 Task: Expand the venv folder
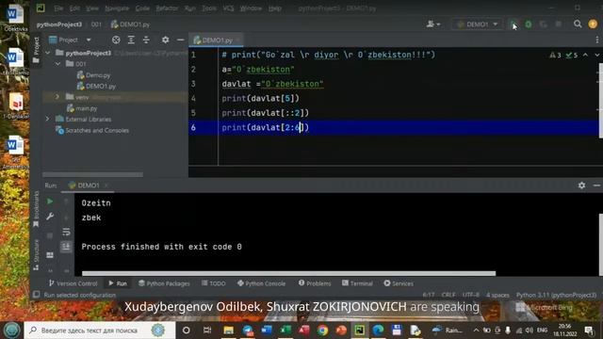[57, 97]
